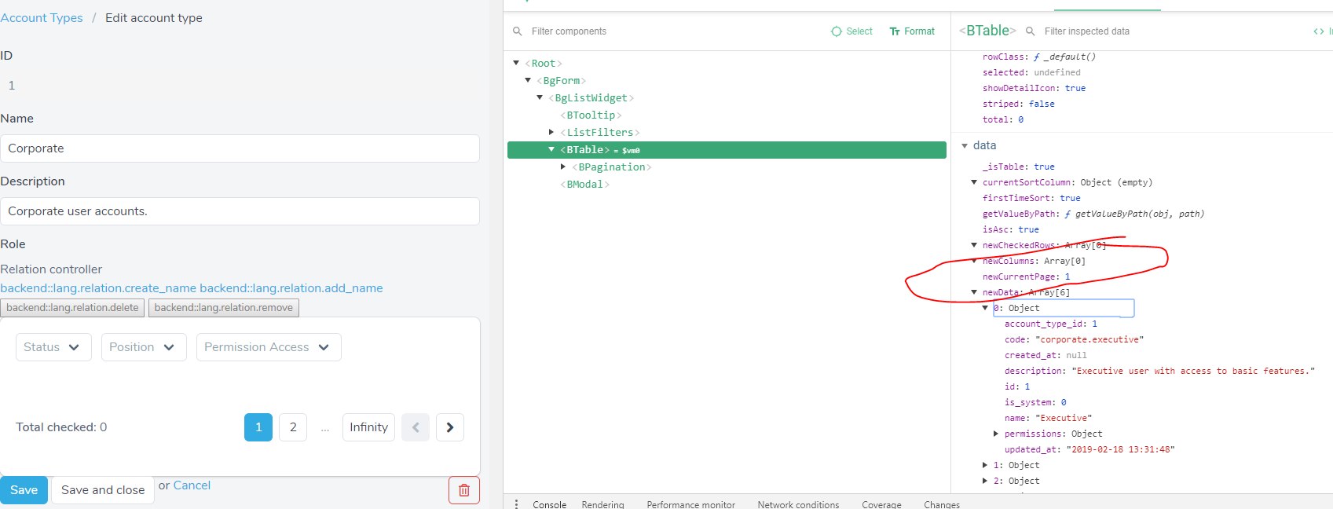Open the Status filter dropdown
This screenshot has height=509, width=1333.
pos(53,347)
